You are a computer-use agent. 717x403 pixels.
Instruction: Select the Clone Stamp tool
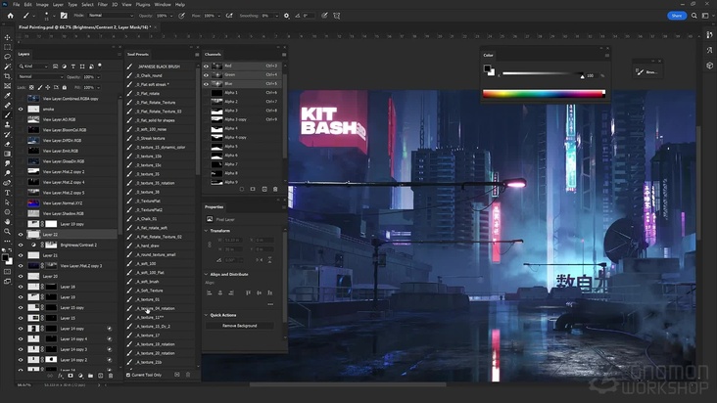(7, 124)
